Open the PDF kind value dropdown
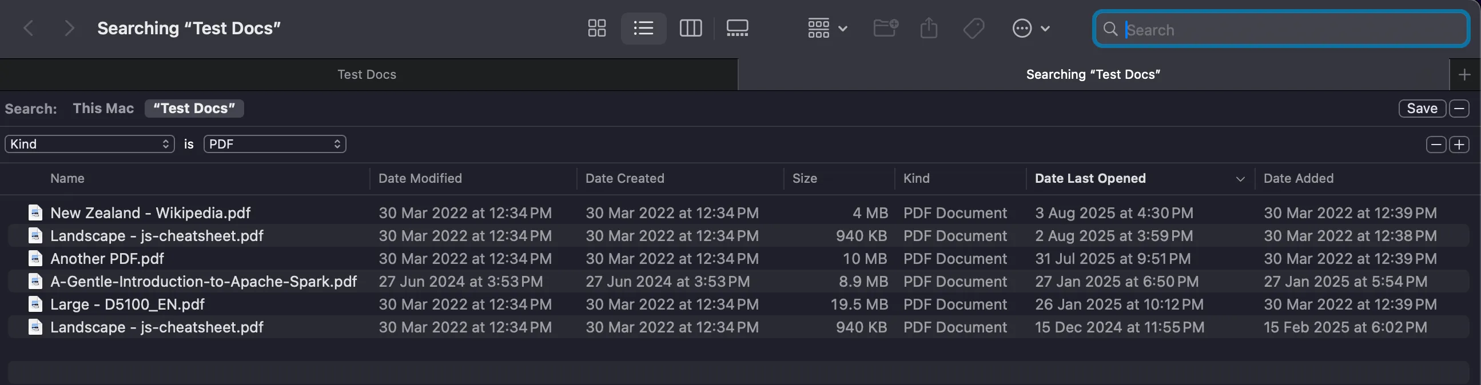 pyautogui.click(x=275, y=143)
